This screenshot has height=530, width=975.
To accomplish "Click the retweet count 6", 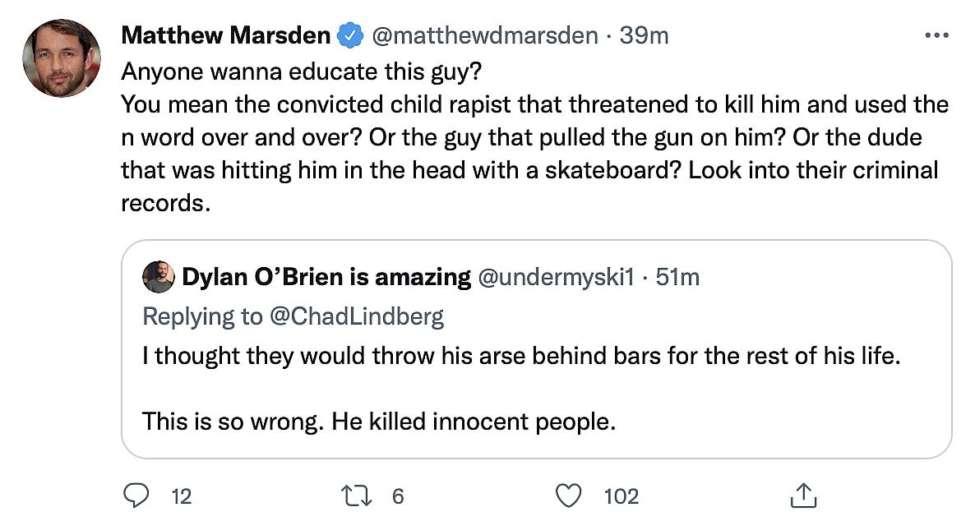I will coord(398,496).
